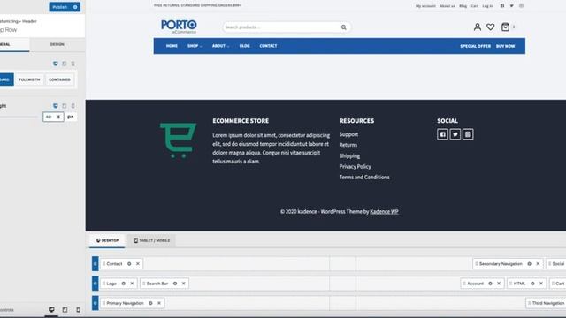Switch to the Design tab
The image size is (566, 318).
[57, 44]
